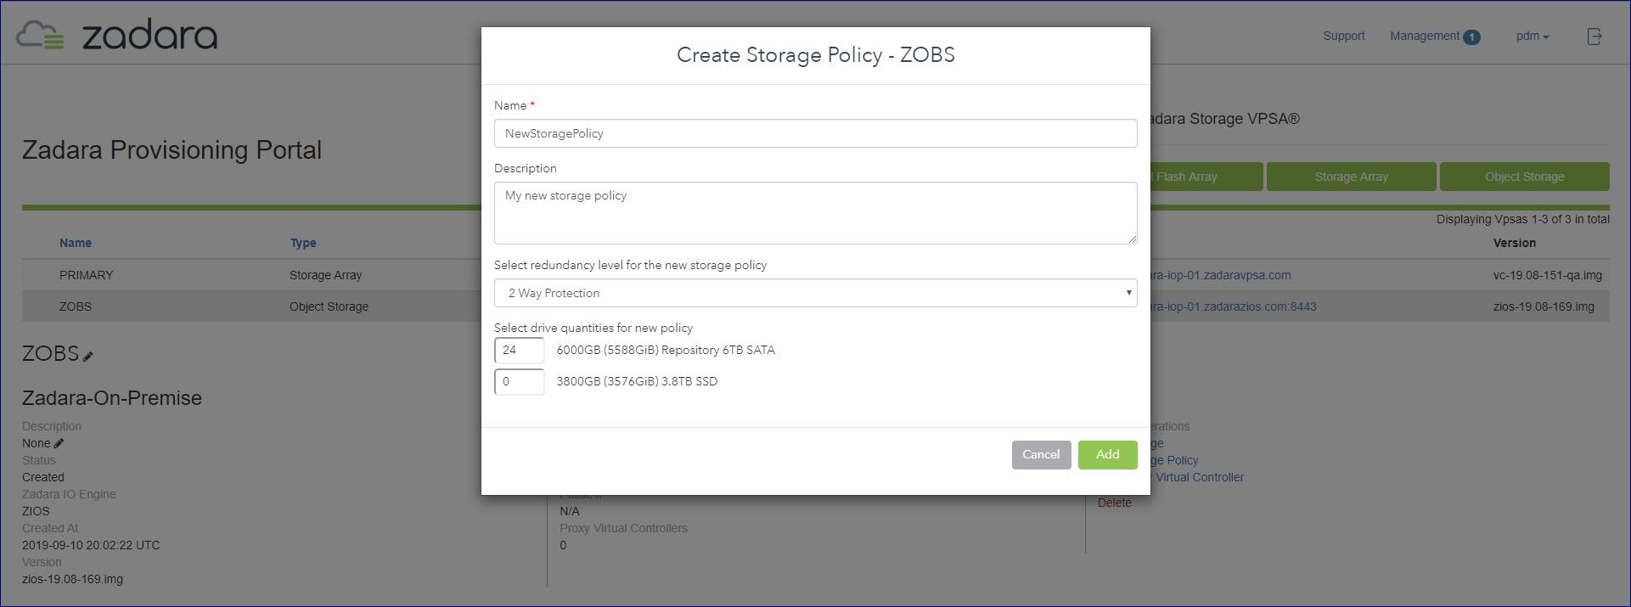1631x607 pixels.
Task: Select the PRIMARY row name
Action: coord(86,275)
